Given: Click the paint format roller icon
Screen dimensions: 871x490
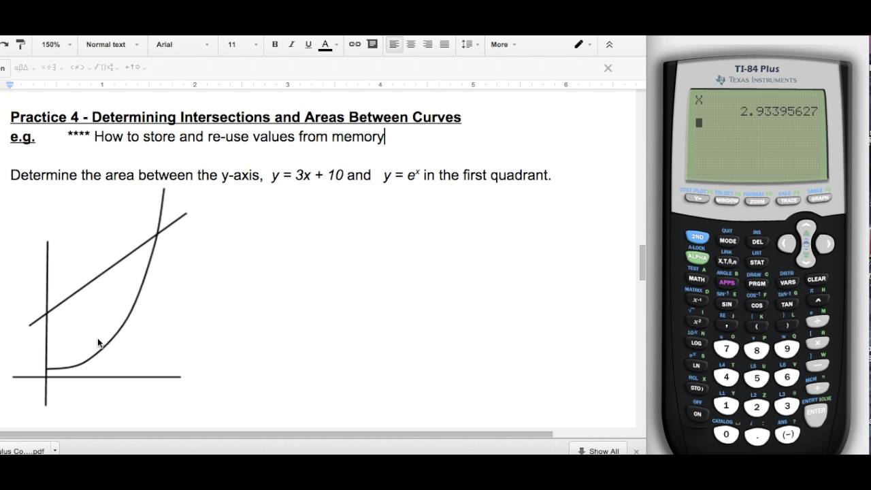Looking at the screenshot, I should [x=20, y=44].
